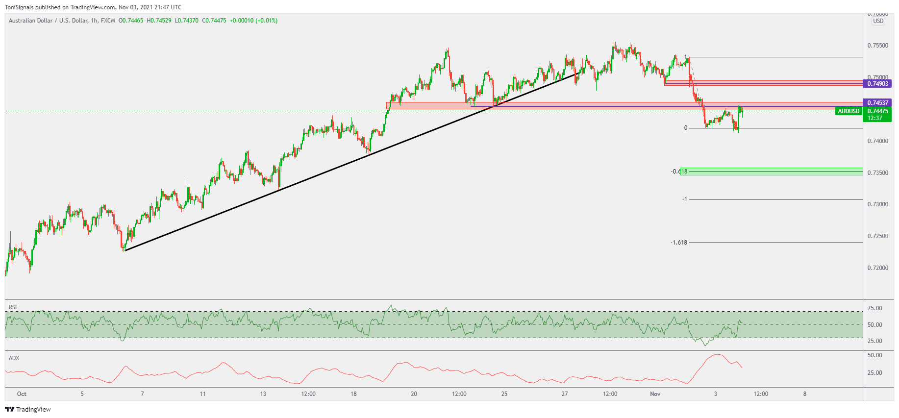Click the 1h timeframe in chart title
Image resolution: width=899 pixels, height=418 pixels.
94,21
